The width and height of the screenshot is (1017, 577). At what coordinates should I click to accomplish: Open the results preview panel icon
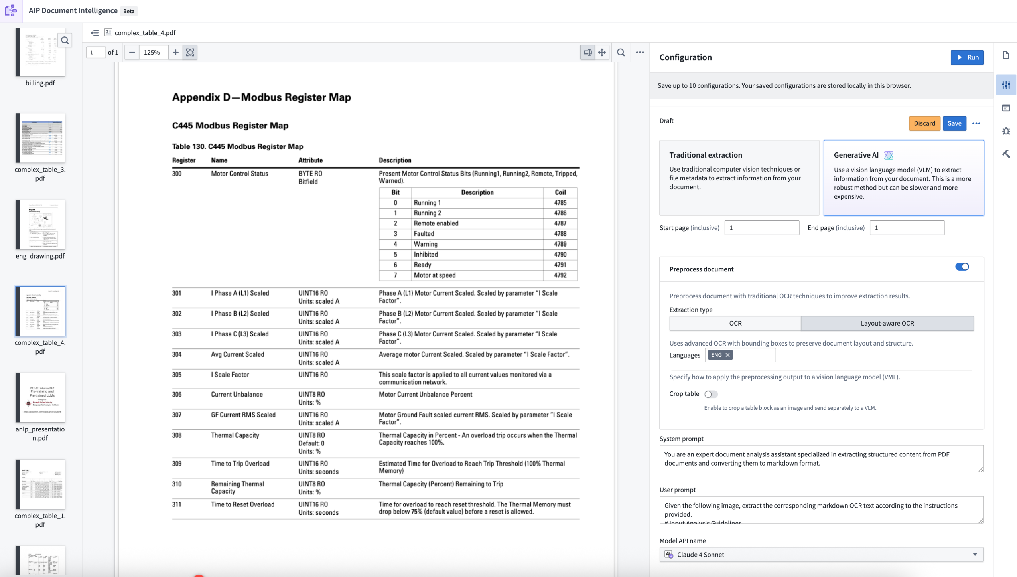pos(1007,108)
